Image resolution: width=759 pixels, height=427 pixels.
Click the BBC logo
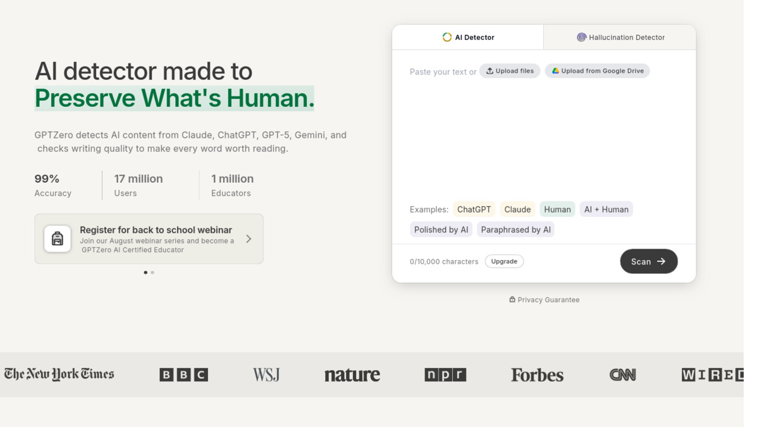pyautogui.click(x=183, y=375)
